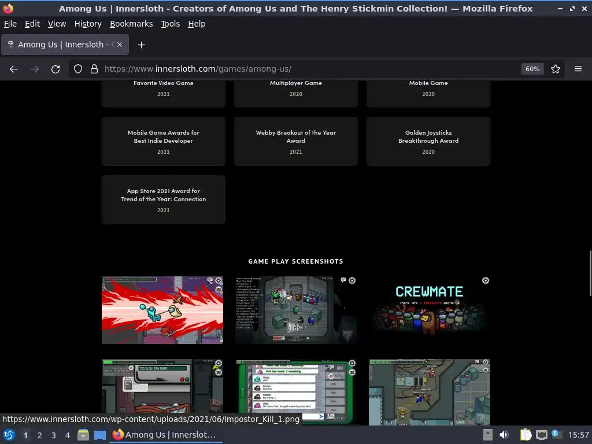Open the file manager taskbar icon
Screen dimensions: 592x444
(x=83, y=435)
